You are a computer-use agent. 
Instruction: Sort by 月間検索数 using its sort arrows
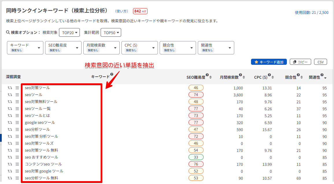244,77
